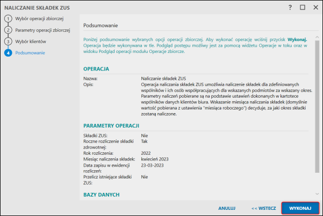The width and height of the screenshot is (323, 216).
Task: Go to step 2 Parametry operacji zbiorczej
Action: point(37,30)
